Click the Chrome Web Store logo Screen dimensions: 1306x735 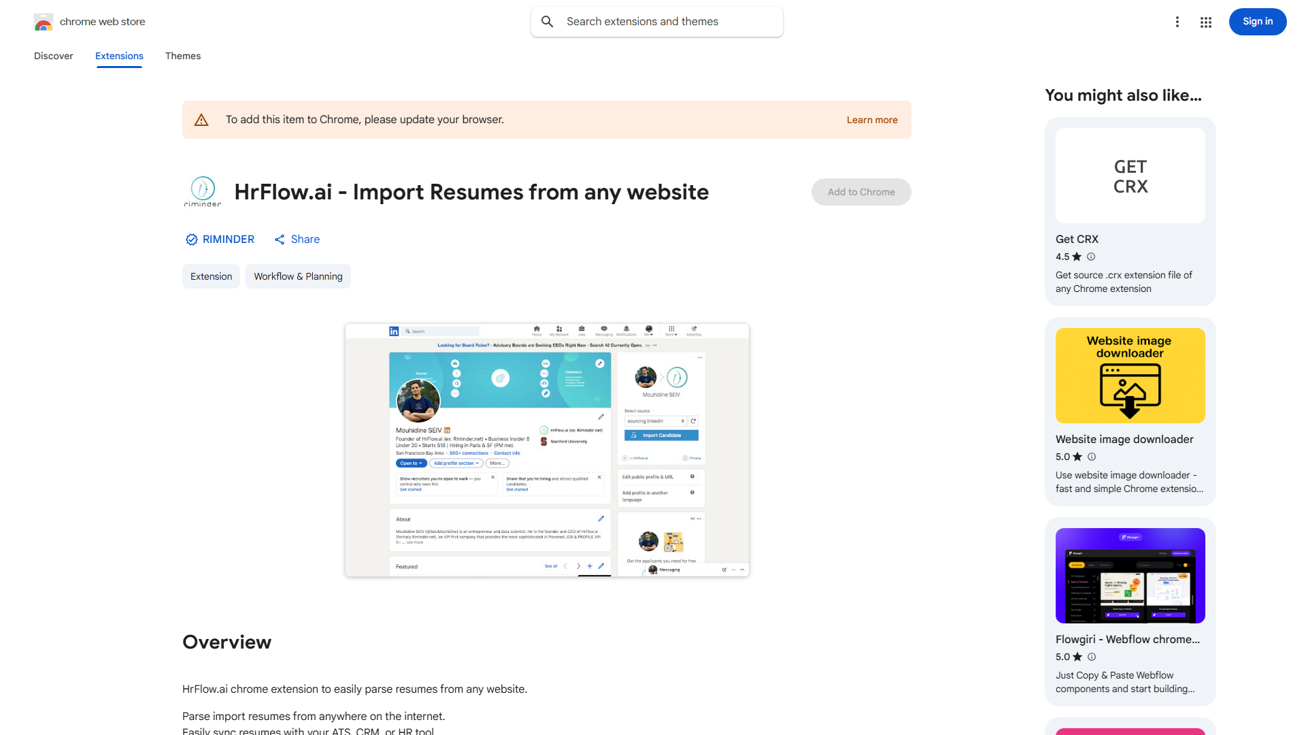pos(44,21)
